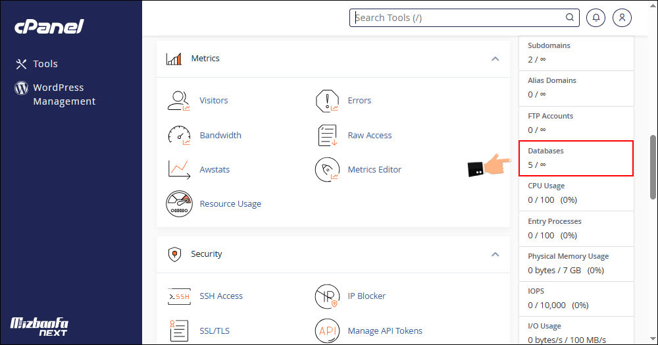Click the IP Blocker icon
Screen dimensions: 658x345
[x=327, y=296]
